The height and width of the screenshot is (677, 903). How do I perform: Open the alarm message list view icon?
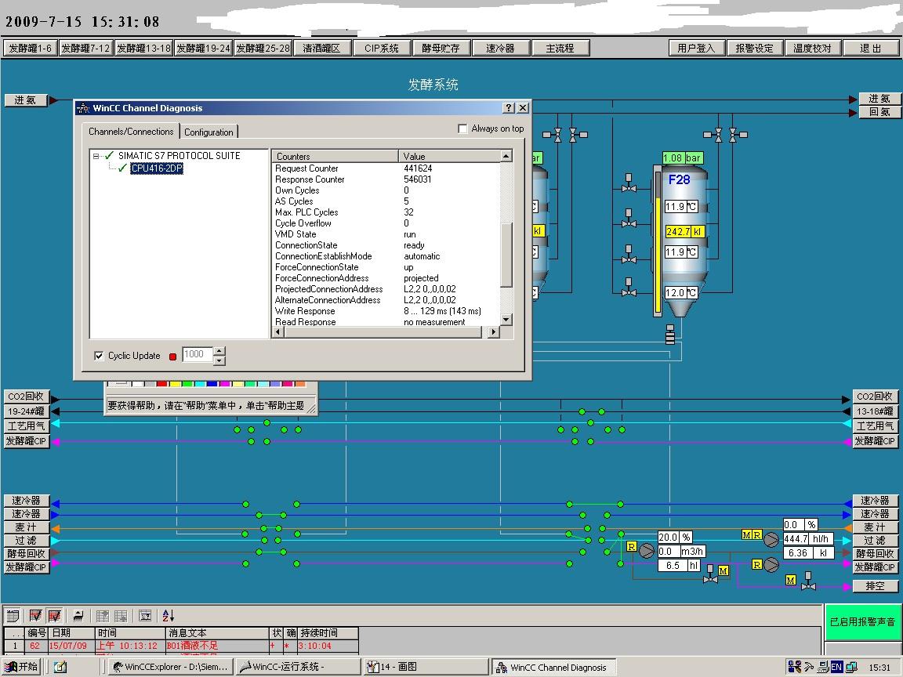coord(13,616)
